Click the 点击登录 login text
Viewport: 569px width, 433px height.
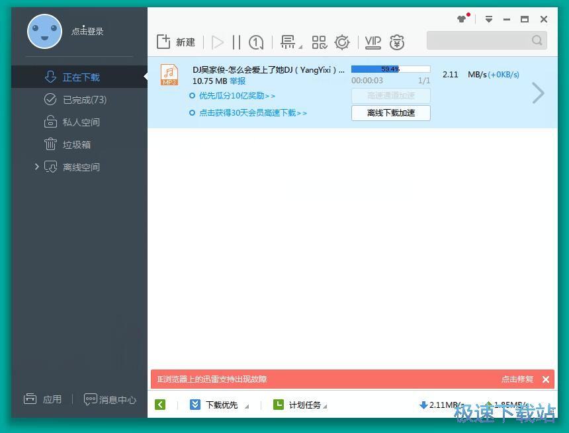point(87,31)
